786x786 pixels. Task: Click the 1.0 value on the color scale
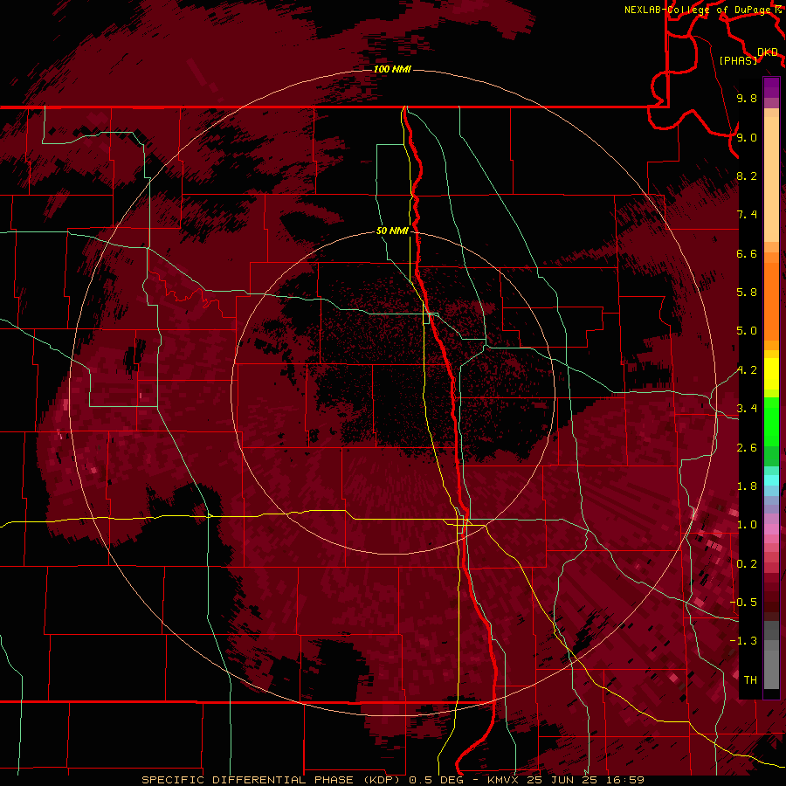[x=747, y=525]
